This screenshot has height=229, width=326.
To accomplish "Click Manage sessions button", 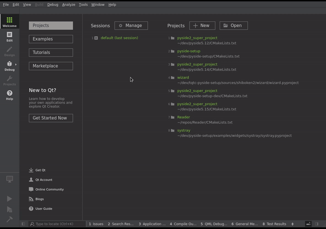I will tap(131, 26).
